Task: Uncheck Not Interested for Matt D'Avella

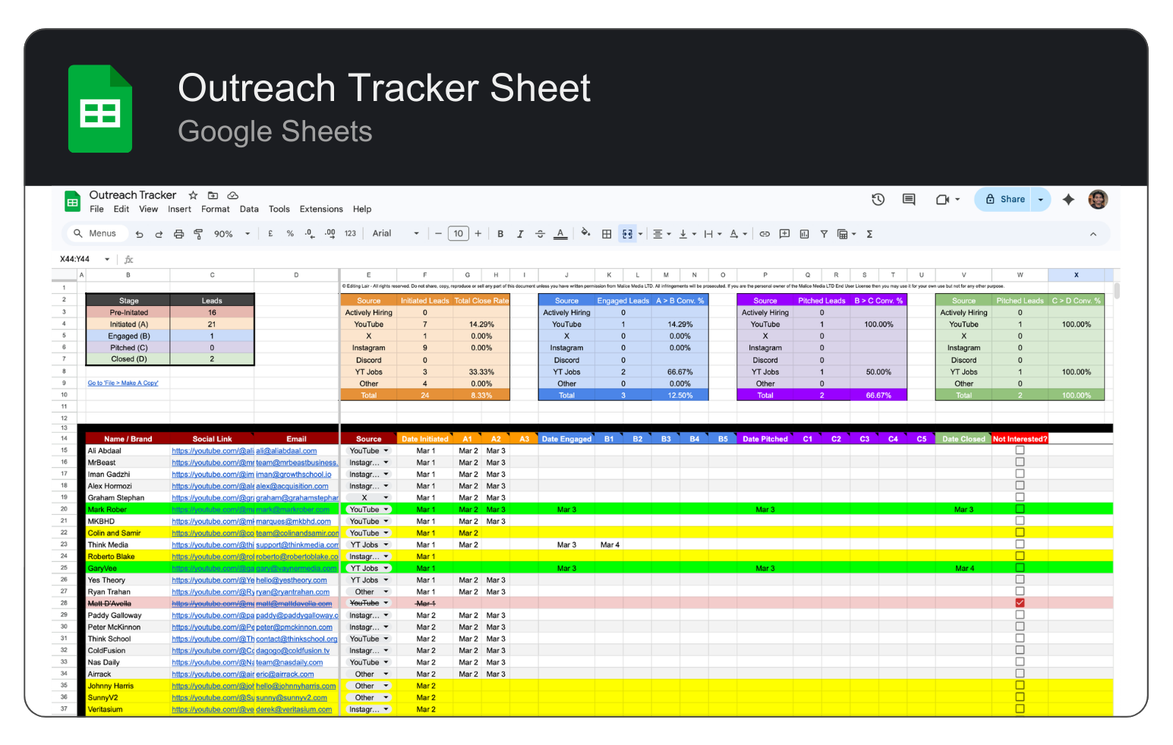Action: pyautogui.click(x=1020, y=603)
